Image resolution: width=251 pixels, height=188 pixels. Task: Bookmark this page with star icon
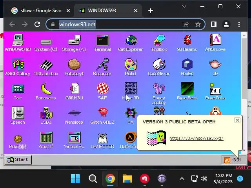(x=198, y=24)
